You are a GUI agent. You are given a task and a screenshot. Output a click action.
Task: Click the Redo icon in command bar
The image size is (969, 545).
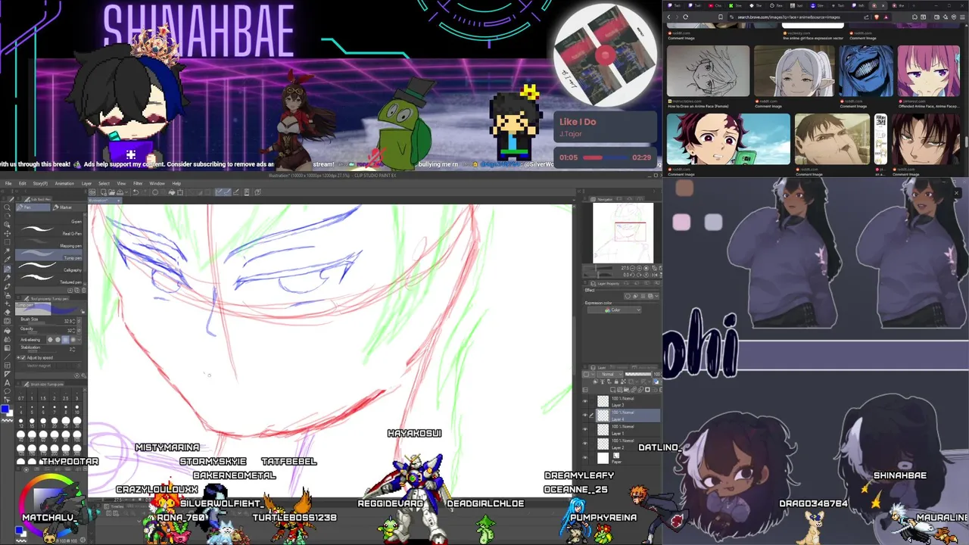(144, 192)
